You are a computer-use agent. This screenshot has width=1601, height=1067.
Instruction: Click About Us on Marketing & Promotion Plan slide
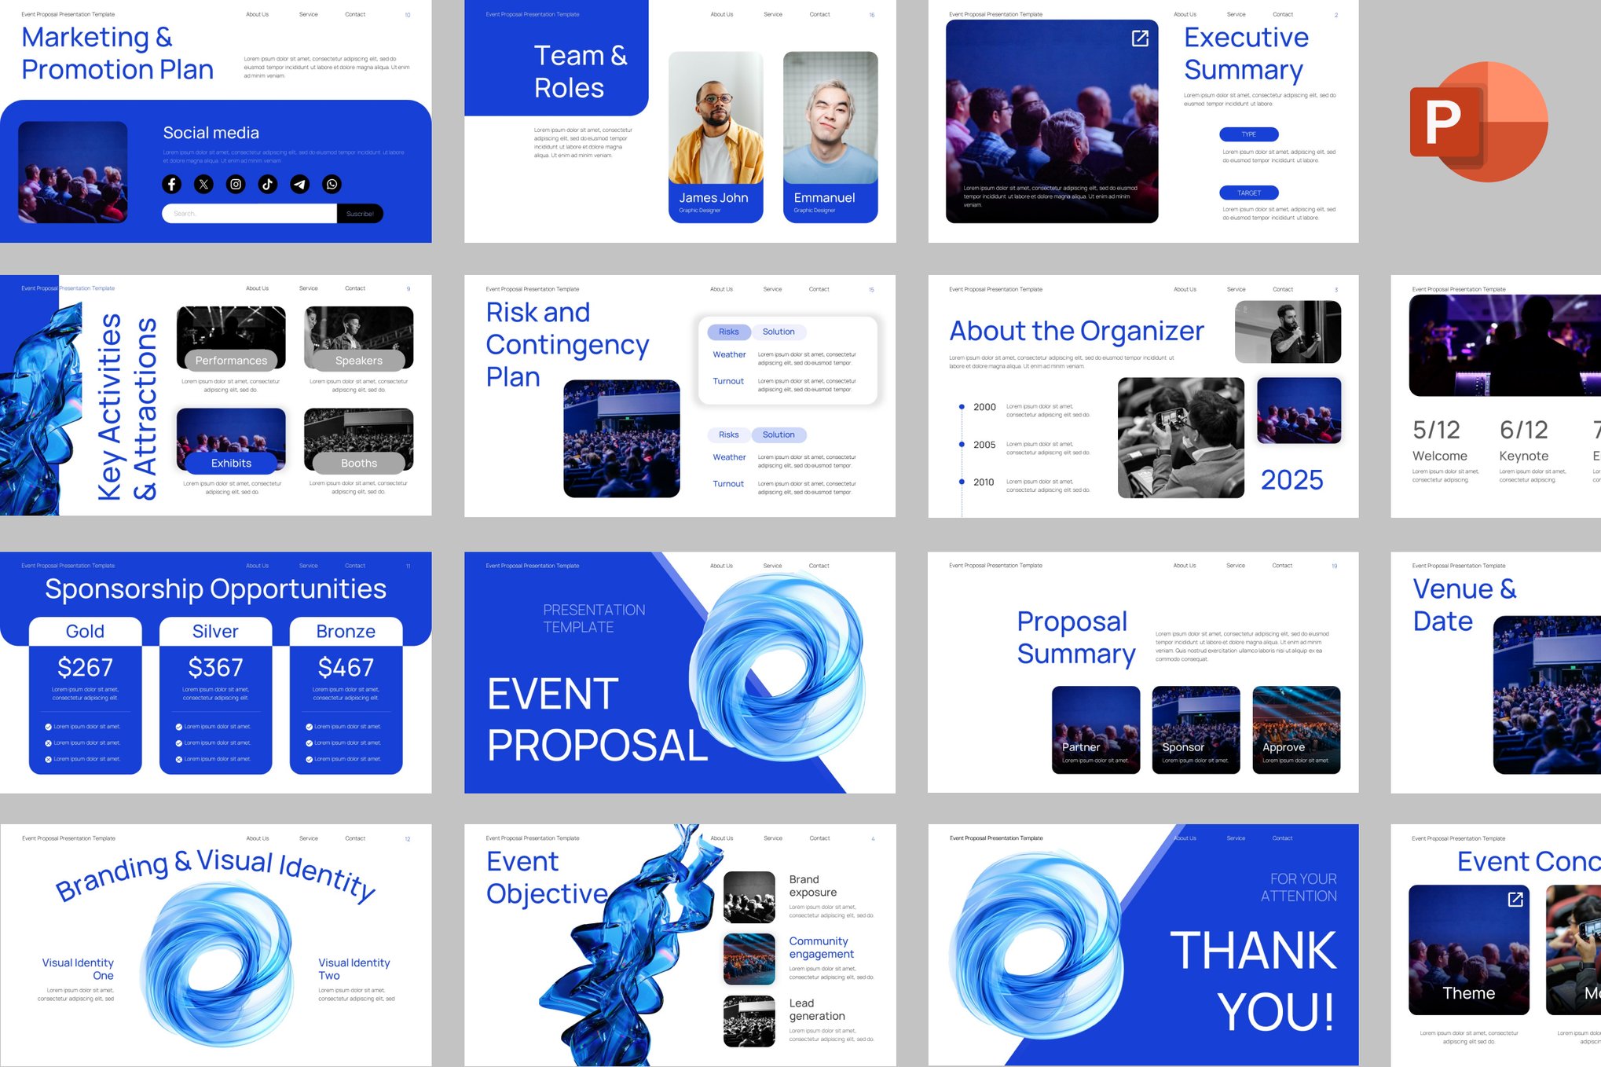(257, 14)
